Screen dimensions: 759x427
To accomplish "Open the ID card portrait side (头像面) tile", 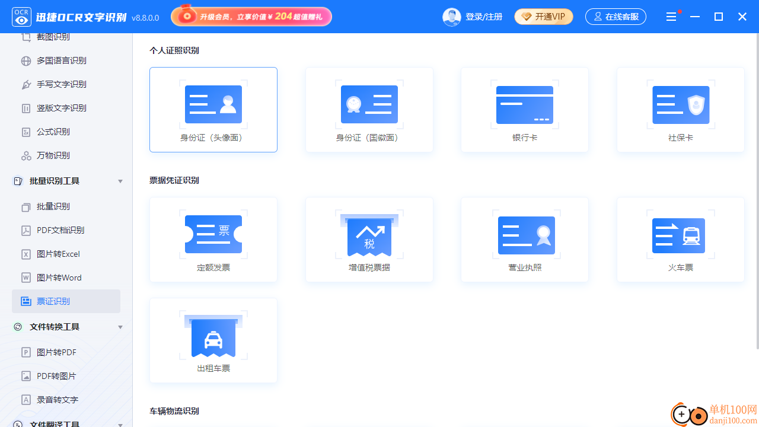I will 213,110.
